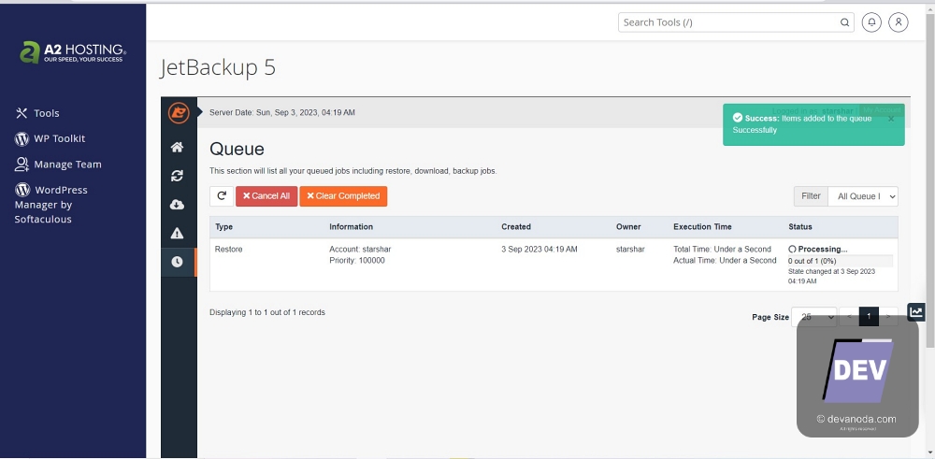
Task: Click the Cancel All button
Action: 266,196
